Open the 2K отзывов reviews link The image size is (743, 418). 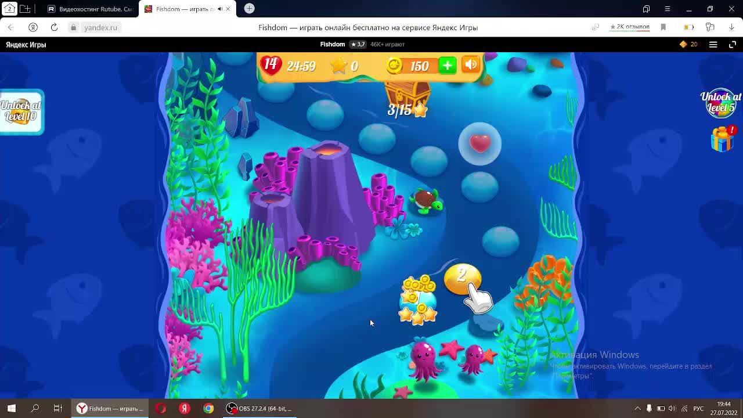pos(629,27)
